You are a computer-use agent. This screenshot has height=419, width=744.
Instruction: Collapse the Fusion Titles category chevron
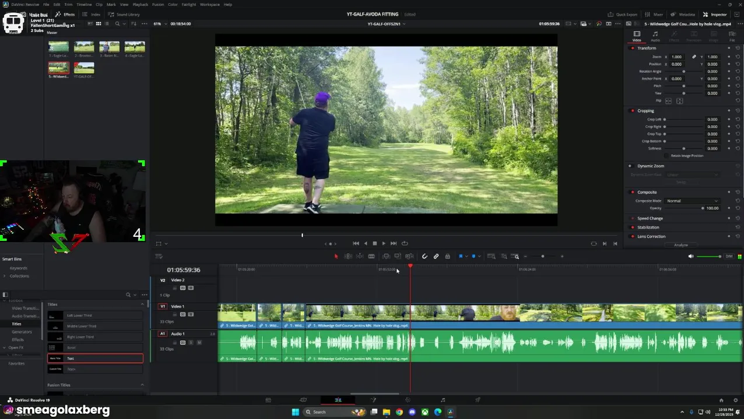pyautogui.click(x=142, y=385)
